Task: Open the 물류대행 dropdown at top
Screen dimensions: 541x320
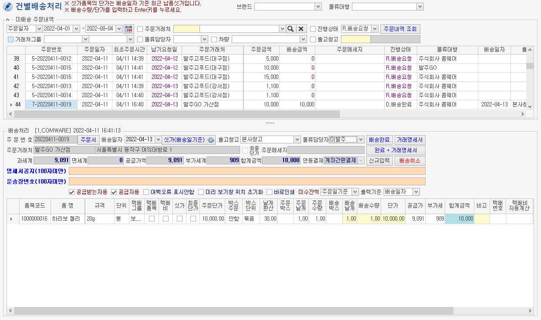Action: [x=419, y=7]
